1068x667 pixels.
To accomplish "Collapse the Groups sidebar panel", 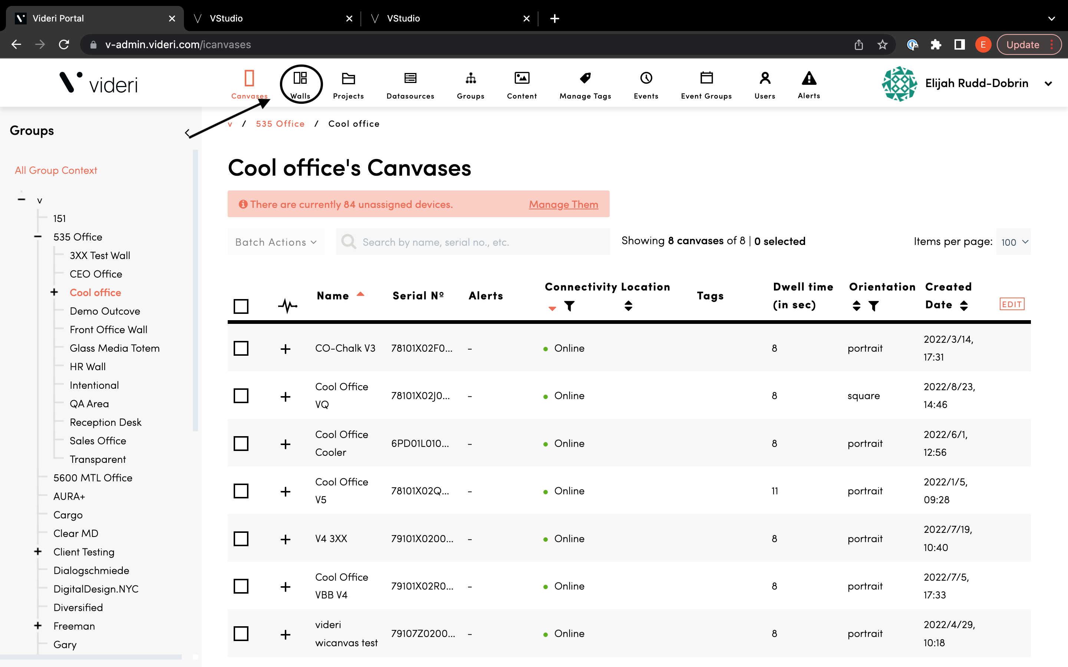I will pos(188,133).
